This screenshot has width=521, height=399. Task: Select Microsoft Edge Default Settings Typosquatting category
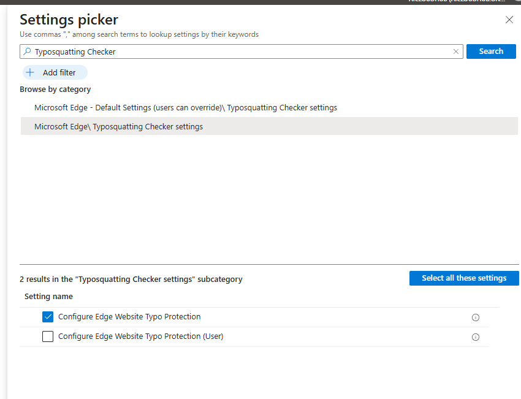[x=186, y=108]
